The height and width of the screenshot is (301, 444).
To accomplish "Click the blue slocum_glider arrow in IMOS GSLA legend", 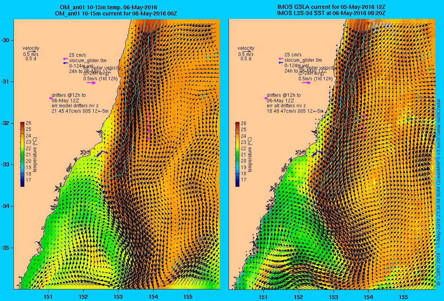I will coord(281,63).
